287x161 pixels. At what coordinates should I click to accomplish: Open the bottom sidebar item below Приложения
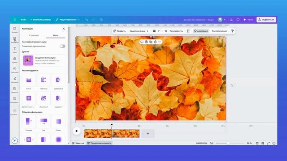(15, 112)
